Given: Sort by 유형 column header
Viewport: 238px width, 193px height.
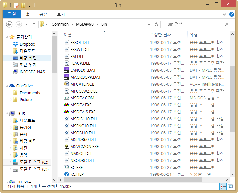Looking at the screenshot, I should (194, 35).
